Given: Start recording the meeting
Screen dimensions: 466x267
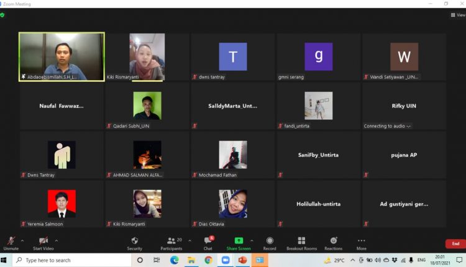Looking at the screenshot, I should pos(270,241).
